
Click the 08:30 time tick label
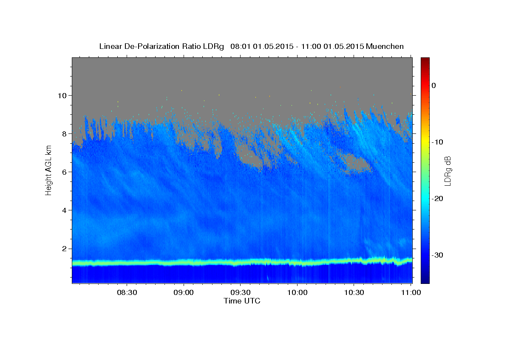point(127,293)
